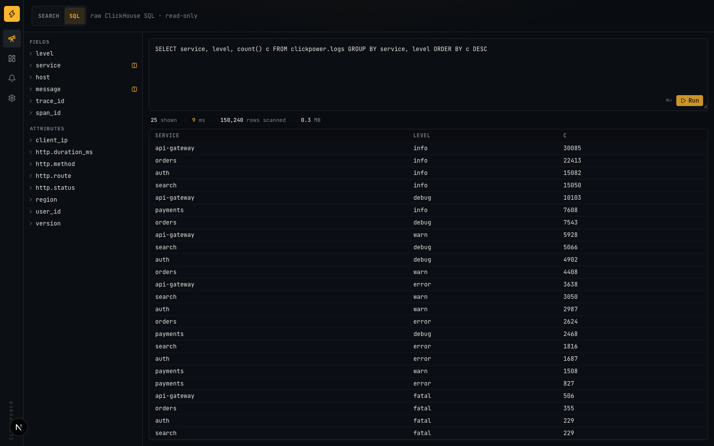This screenshot has height=446, width=714.
Task: Click the count value 7608
Action: coord(570,210)
